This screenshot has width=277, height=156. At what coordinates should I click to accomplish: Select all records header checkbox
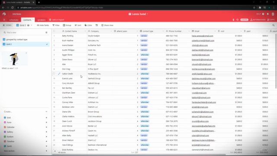click(54, 31)
